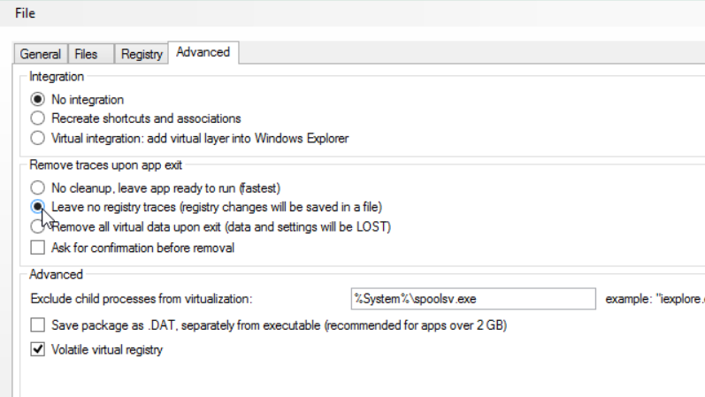Image resolution: width=705 pixels, height=397 pixels.
Task: Open the File menu
Action: 25,14
